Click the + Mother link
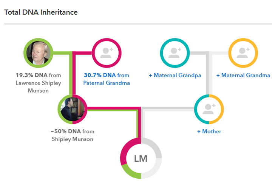 (x=209, y=131)
